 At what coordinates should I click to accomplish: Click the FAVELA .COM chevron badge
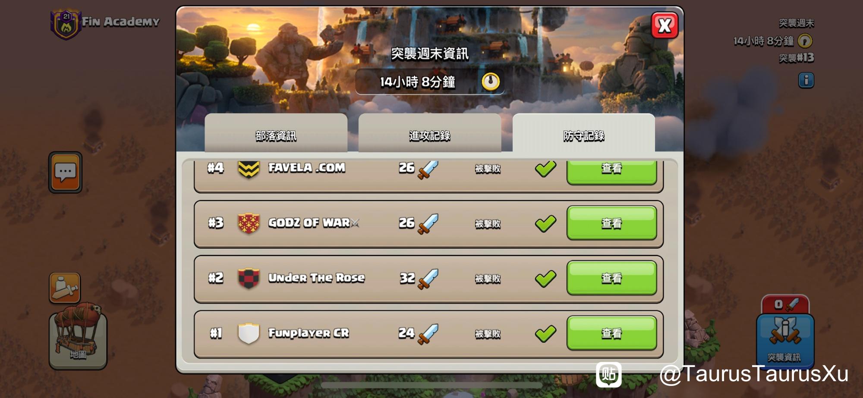point(249,169)
